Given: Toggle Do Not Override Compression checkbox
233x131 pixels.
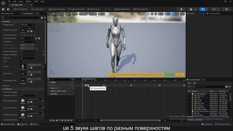Looking at the screenshot, I should (x=21, y=120).
